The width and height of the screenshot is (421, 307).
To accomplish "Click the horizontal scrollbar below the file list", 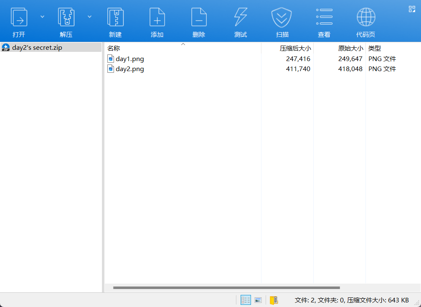I will pos(226,288).
